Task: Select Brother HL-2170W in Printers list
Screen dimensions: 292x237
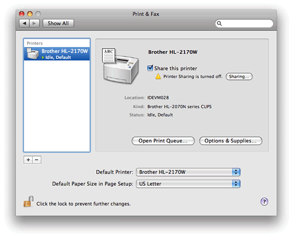Action: (57, 54)
